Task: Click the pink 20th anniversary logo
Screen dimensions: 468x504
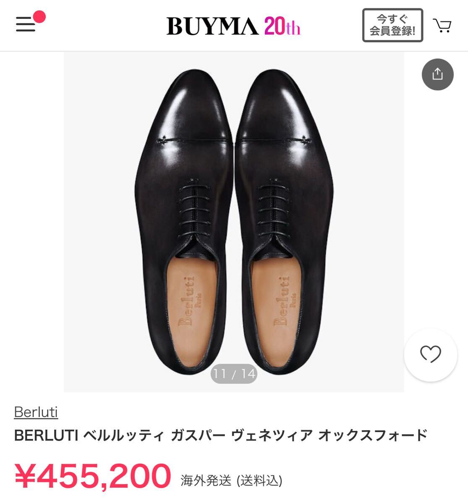Action: click(282, 26)
